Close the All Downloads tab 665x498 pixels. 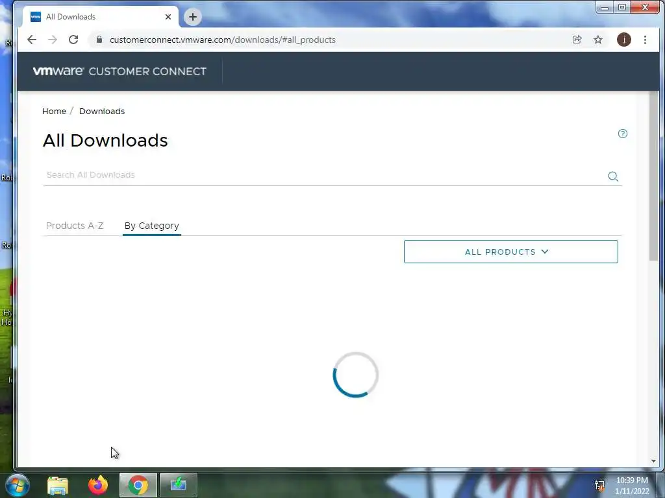(168, 17)
